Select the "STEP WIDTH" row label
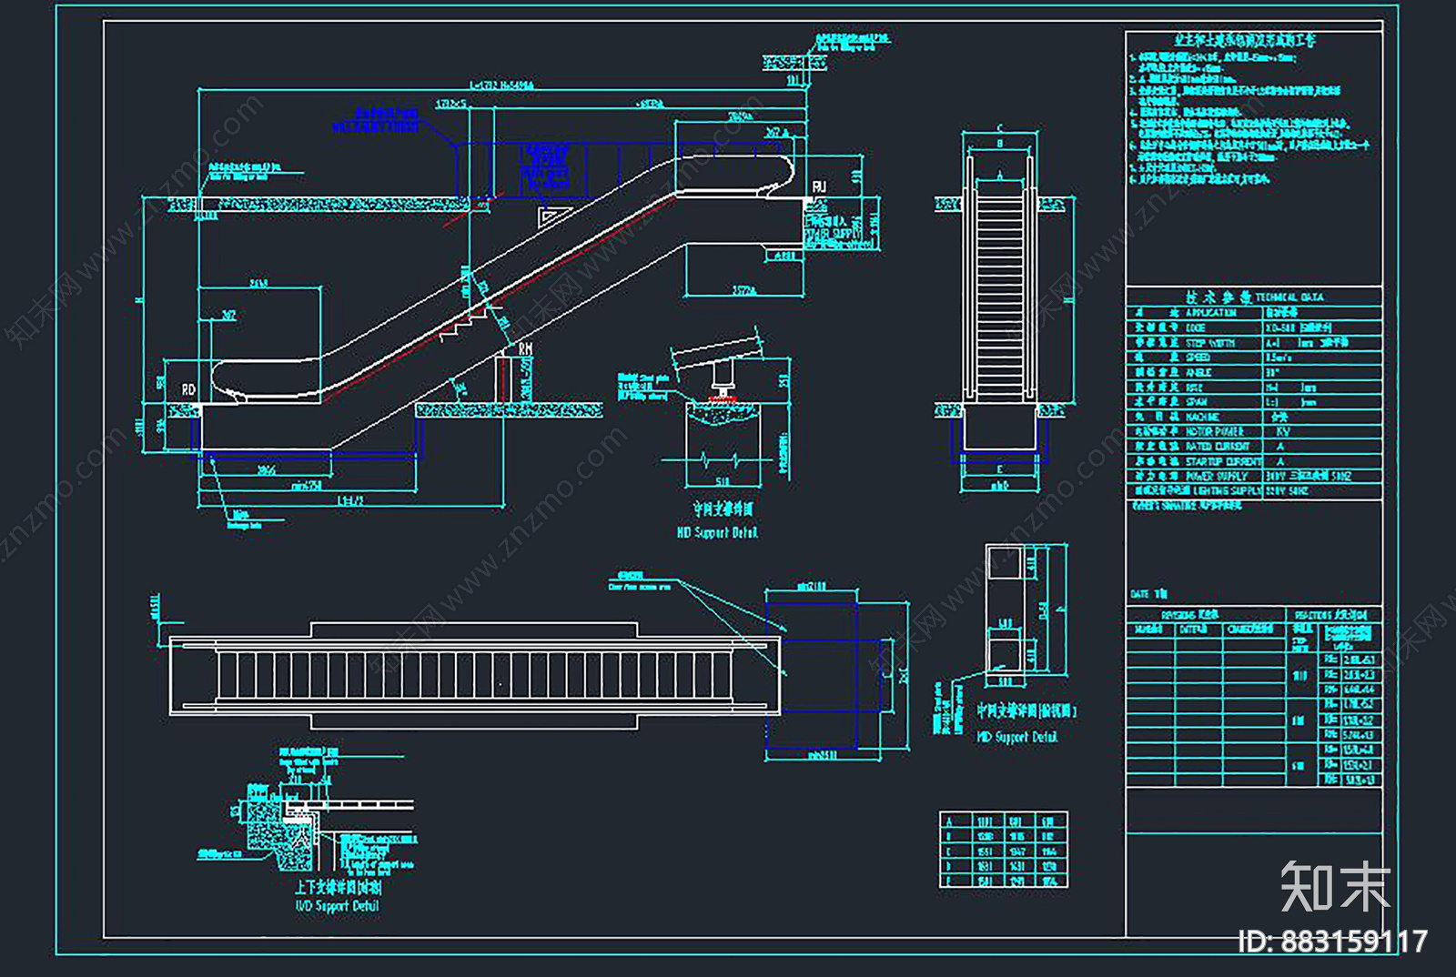Screen dimensions: 1456x977 pos(1210,343)
